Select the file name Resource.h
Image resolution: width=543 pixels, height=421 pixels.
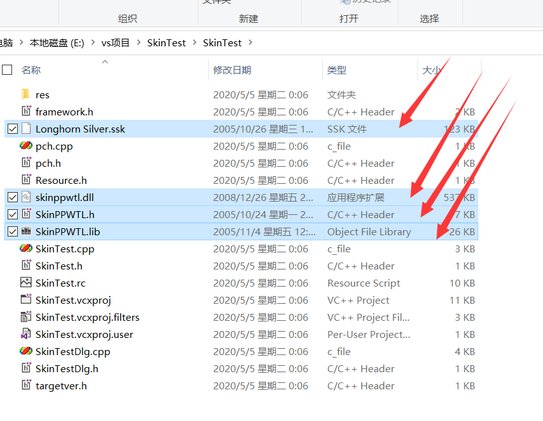coord(62,181)
